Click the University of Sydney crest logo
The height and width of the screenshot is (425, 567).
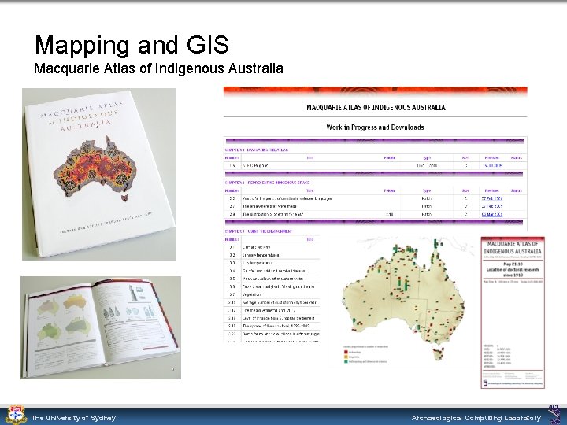tap(16, 415)
